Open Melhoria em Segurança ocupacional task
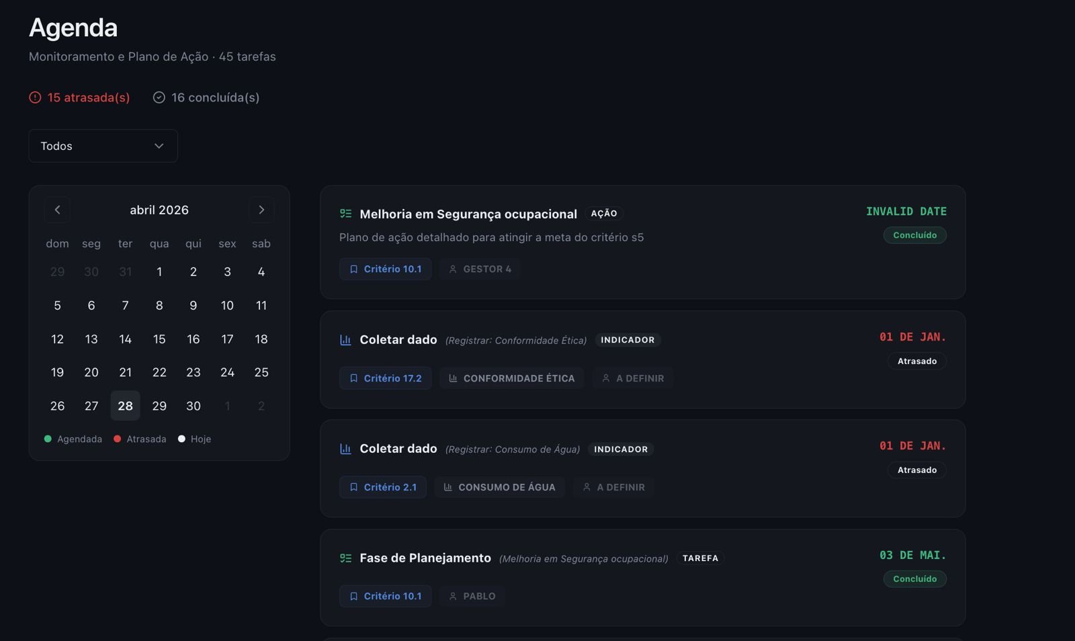Viewport: 1075px width, 641px height. 468,214
